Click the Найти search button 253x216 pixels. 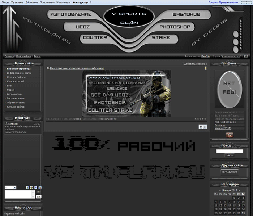click(x=230, y=155)
